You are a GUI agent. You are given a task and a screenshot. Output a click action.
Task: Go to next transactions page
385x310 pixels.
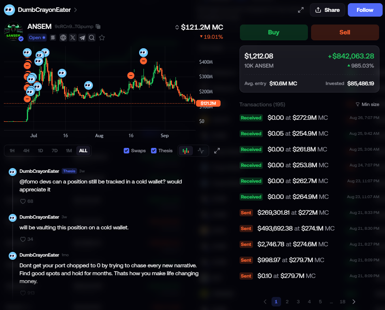tap(354, 302)
